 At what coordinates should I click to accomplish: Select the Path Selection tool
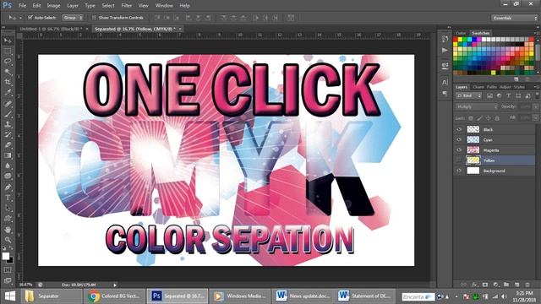coord(8,209)
